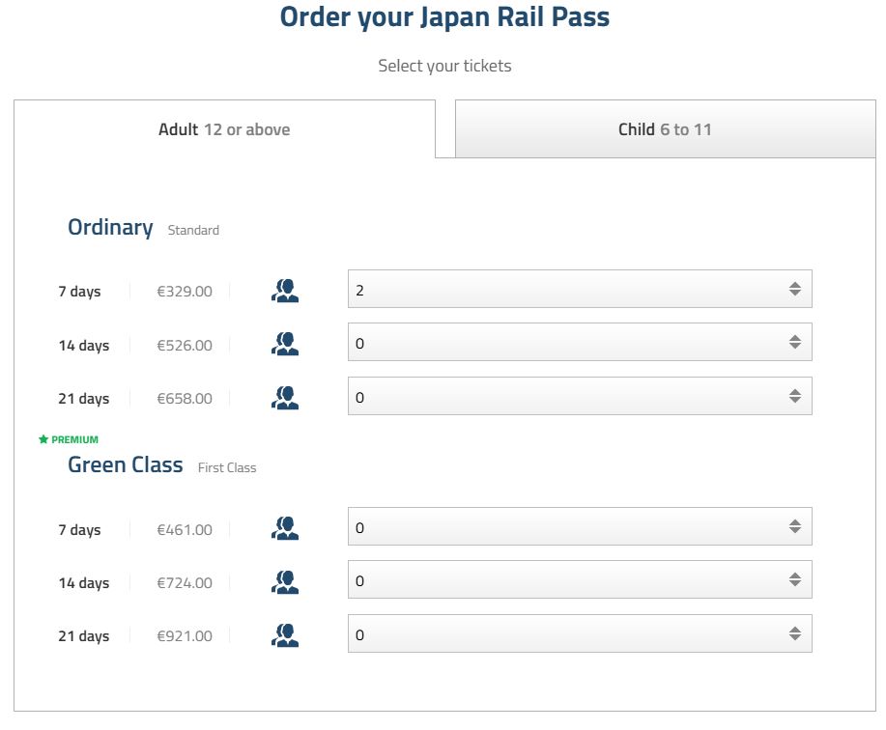The width and height of the screenshot is (886, 730).
Task: Click the travelers icon for Ordinary 14 days
Action: click(285, 344)
